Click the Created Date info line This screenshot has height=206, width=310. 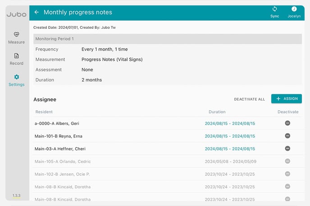pyautogui.click(x=74, y=27)
